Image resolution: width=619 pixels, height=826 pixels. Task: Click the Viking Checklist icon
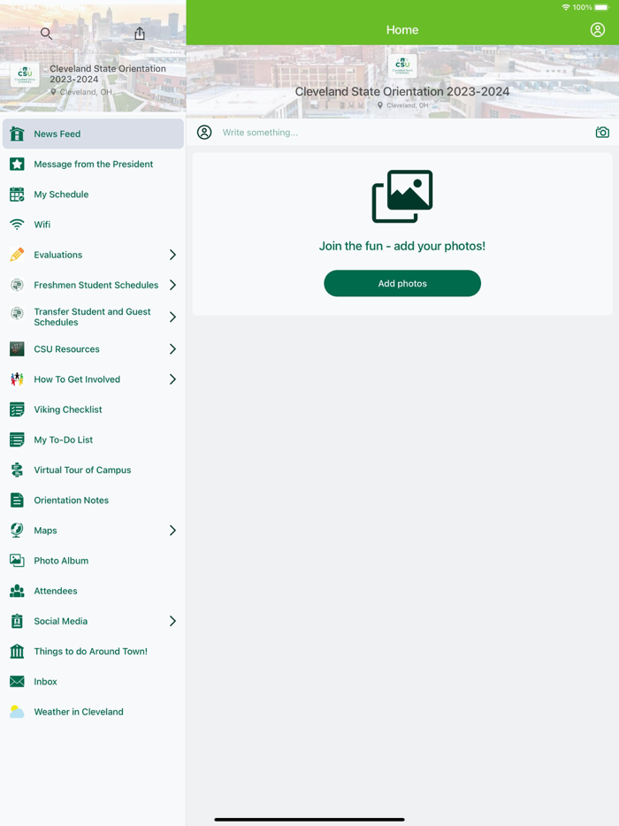point(17,409)
